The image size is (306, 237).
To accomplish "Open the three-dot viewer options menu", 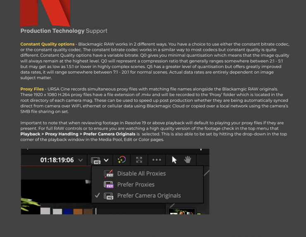I will click(157, 160).
